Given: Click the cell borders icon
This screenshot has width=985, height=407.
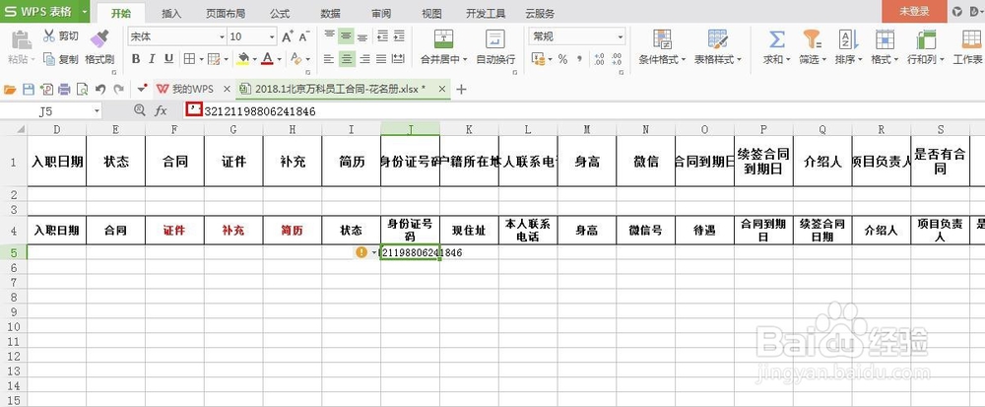Looking at the screenshot, I should [189, 59].
